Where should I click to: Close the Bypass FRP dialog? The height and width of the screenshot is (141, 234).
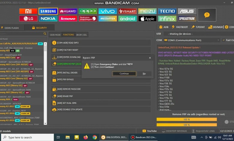[150, 57]
